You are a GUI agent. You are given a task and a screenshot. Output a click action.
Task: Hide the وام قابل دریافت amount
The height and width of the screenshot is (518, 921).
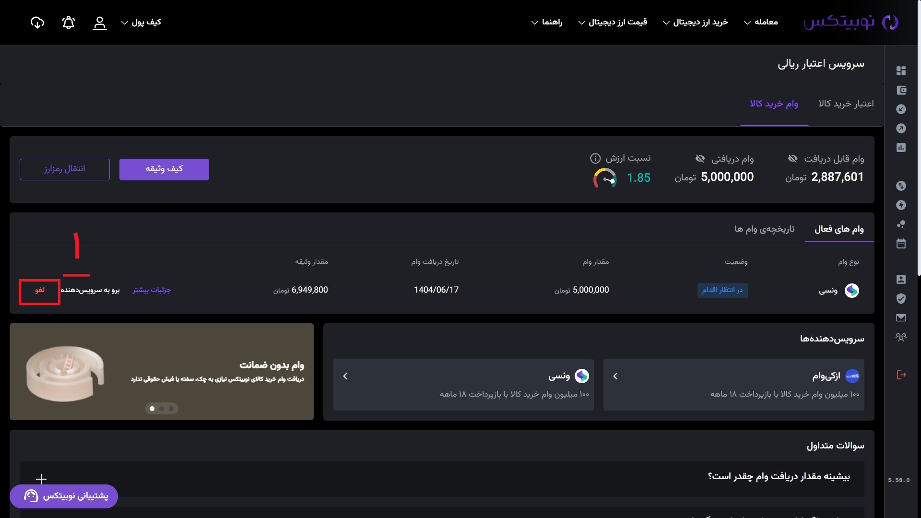point(792,158)
